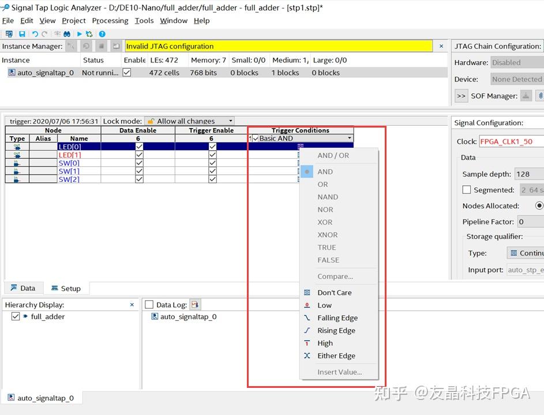Click the Redo toolbar icon
Screen dimensions: 544x415
click(x=44, y=33)
